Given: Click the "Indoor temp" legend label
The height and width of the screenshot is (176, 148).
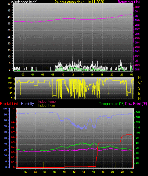Looking at the screenshot, I should (x=47, y=101).
